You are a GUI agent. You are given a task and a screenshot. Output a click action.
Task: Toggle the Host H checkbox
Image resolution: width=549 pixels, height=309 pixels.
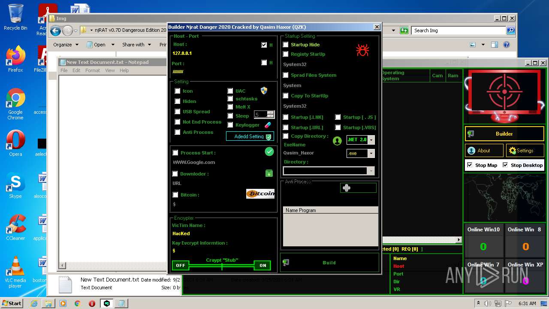tap(264, 45)
